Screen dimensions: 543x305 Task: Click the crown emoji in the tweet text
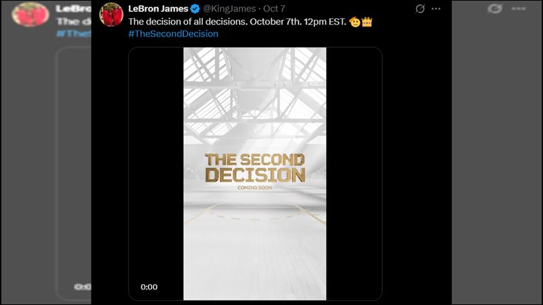click(367, 21)
